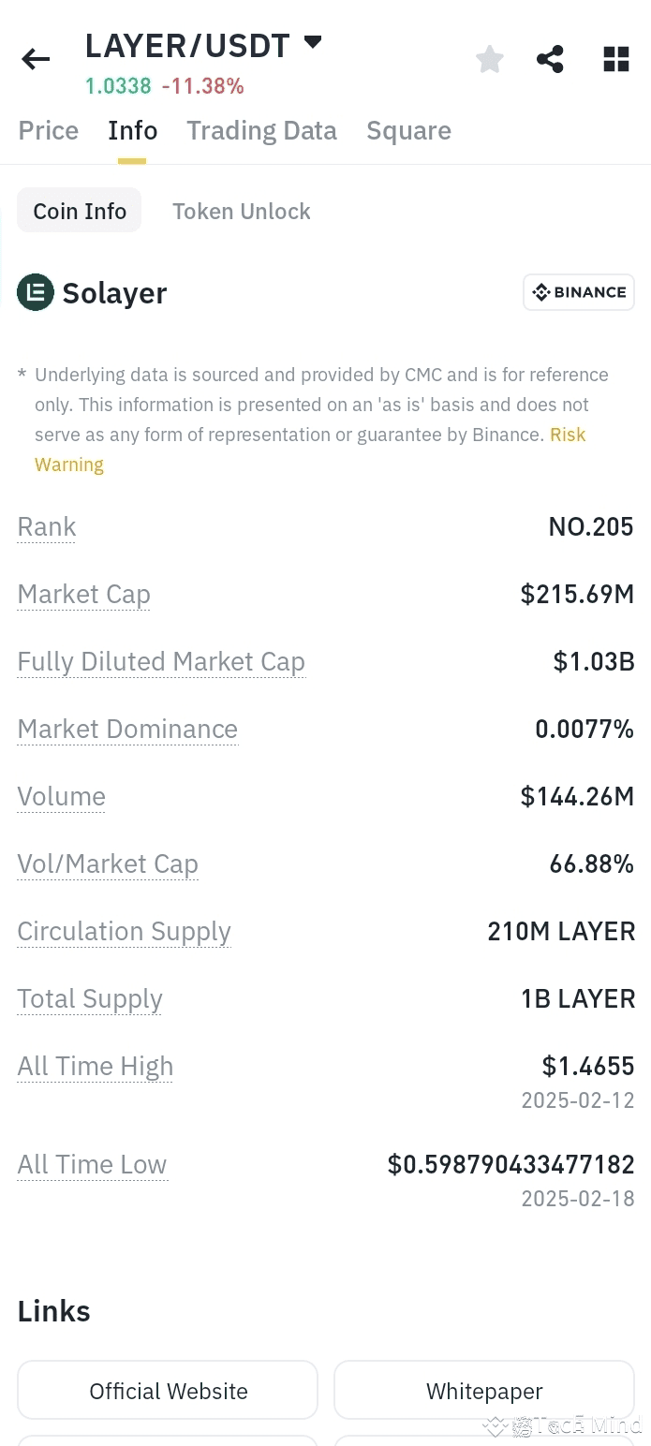Tap the back arrow icon
This screenshot has height=1446, width=651.
[36, 60]
